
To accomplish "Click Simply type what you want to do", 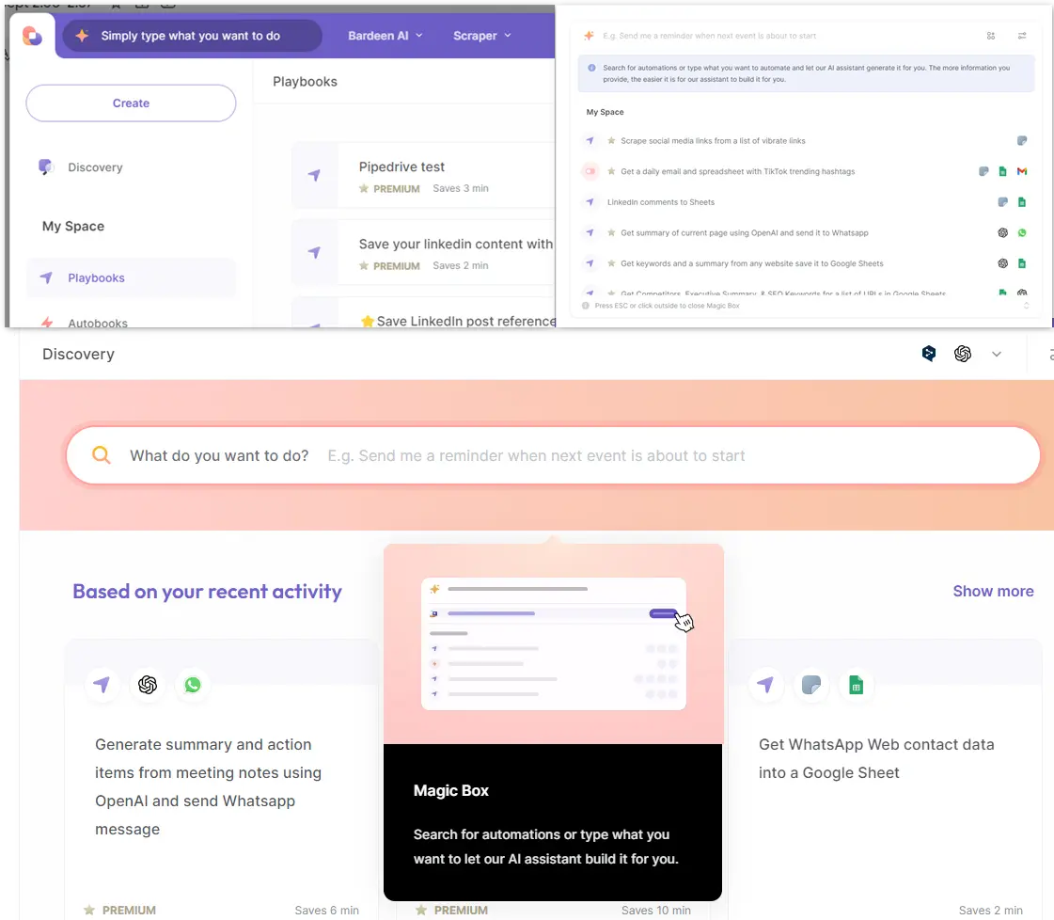I will pos(190,36).
